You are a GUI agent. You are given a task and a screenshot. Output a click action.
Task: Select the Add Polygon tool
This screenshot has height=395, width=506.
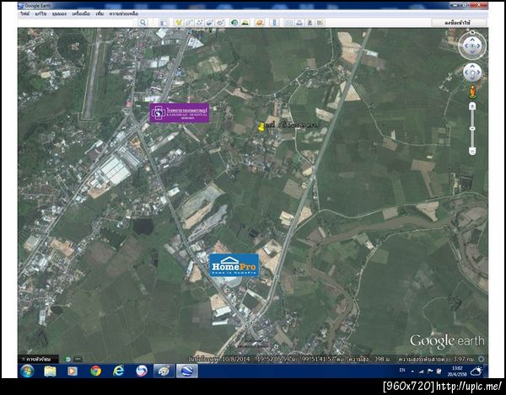click(189, 23)
